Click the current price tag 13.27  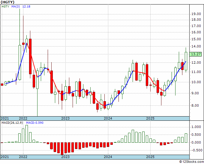[x=196, y=54]
